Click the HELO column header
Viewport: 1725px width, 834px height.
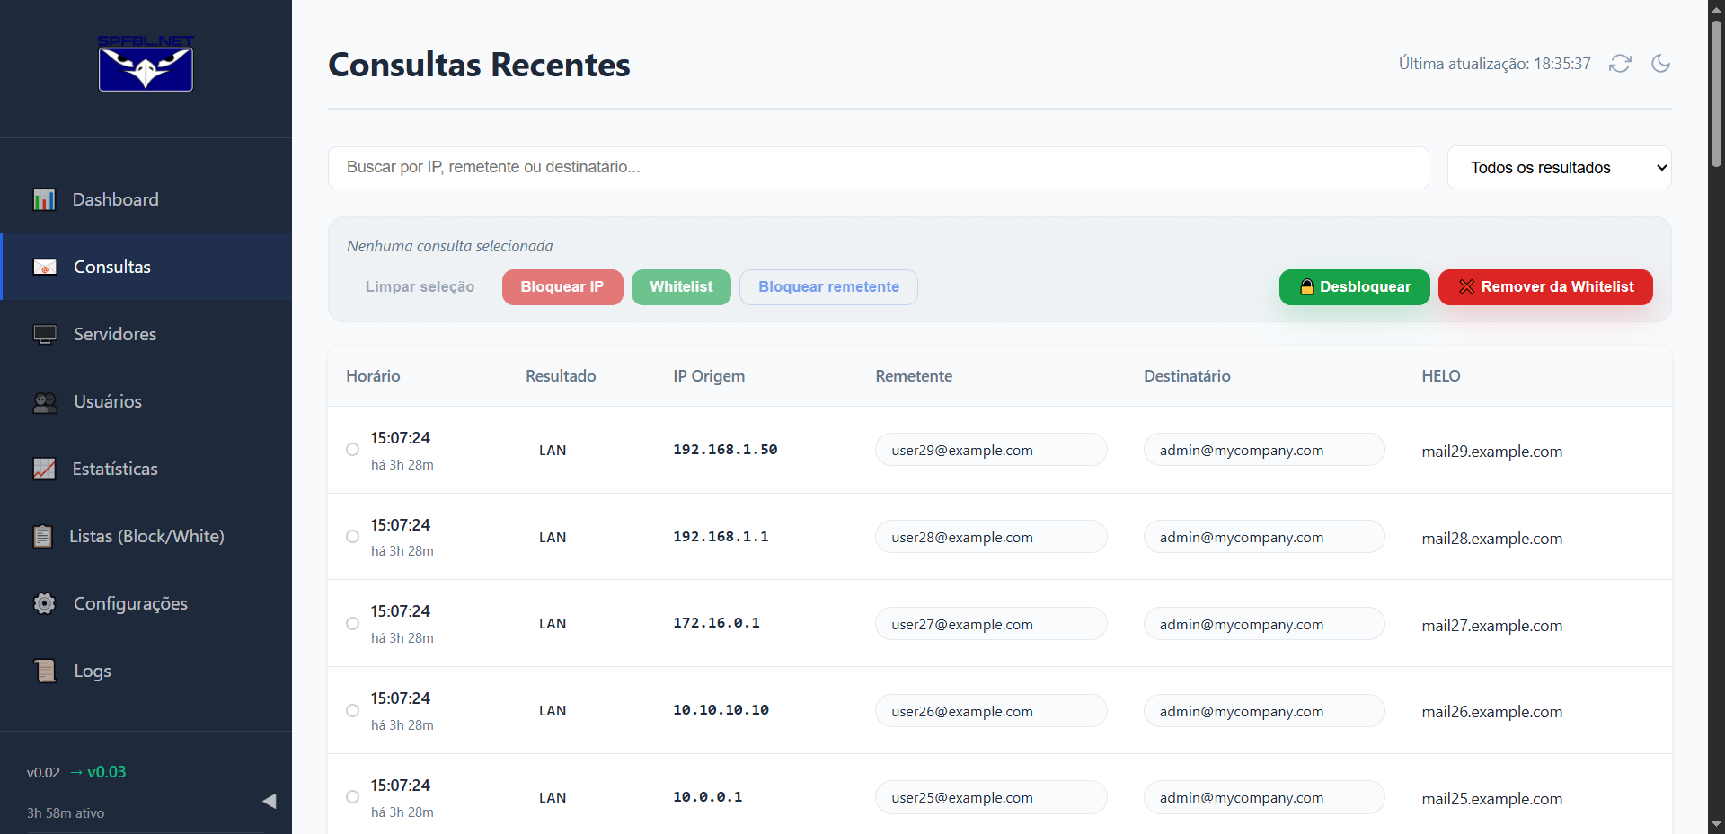pos(1441,376)
